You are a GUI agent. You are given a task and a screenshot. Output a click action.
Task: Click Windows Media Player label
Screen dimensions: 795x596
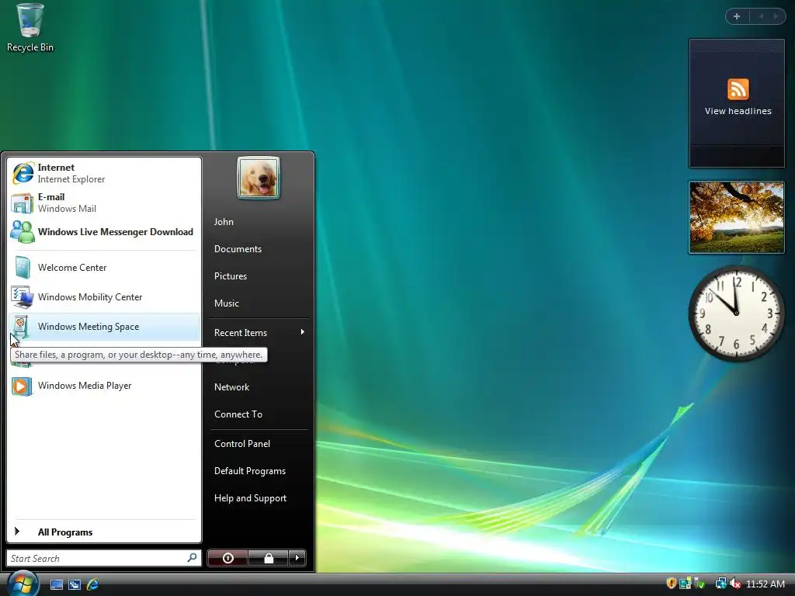85,386
